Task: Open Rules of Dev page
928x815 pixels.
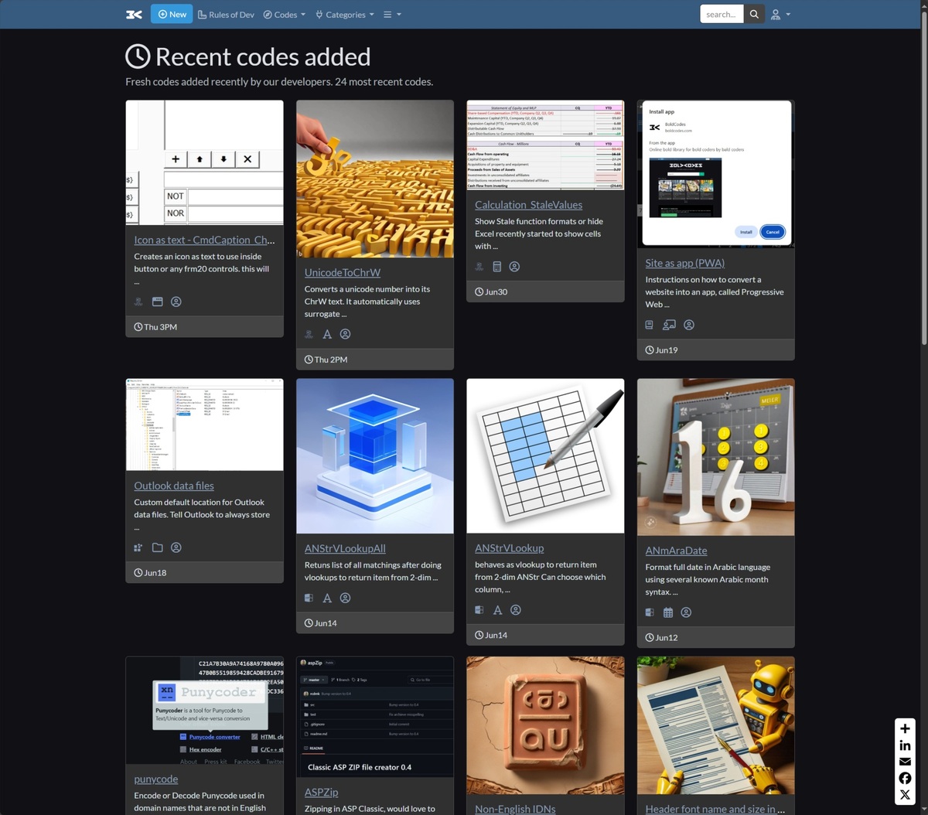Action: coord(226,14)
